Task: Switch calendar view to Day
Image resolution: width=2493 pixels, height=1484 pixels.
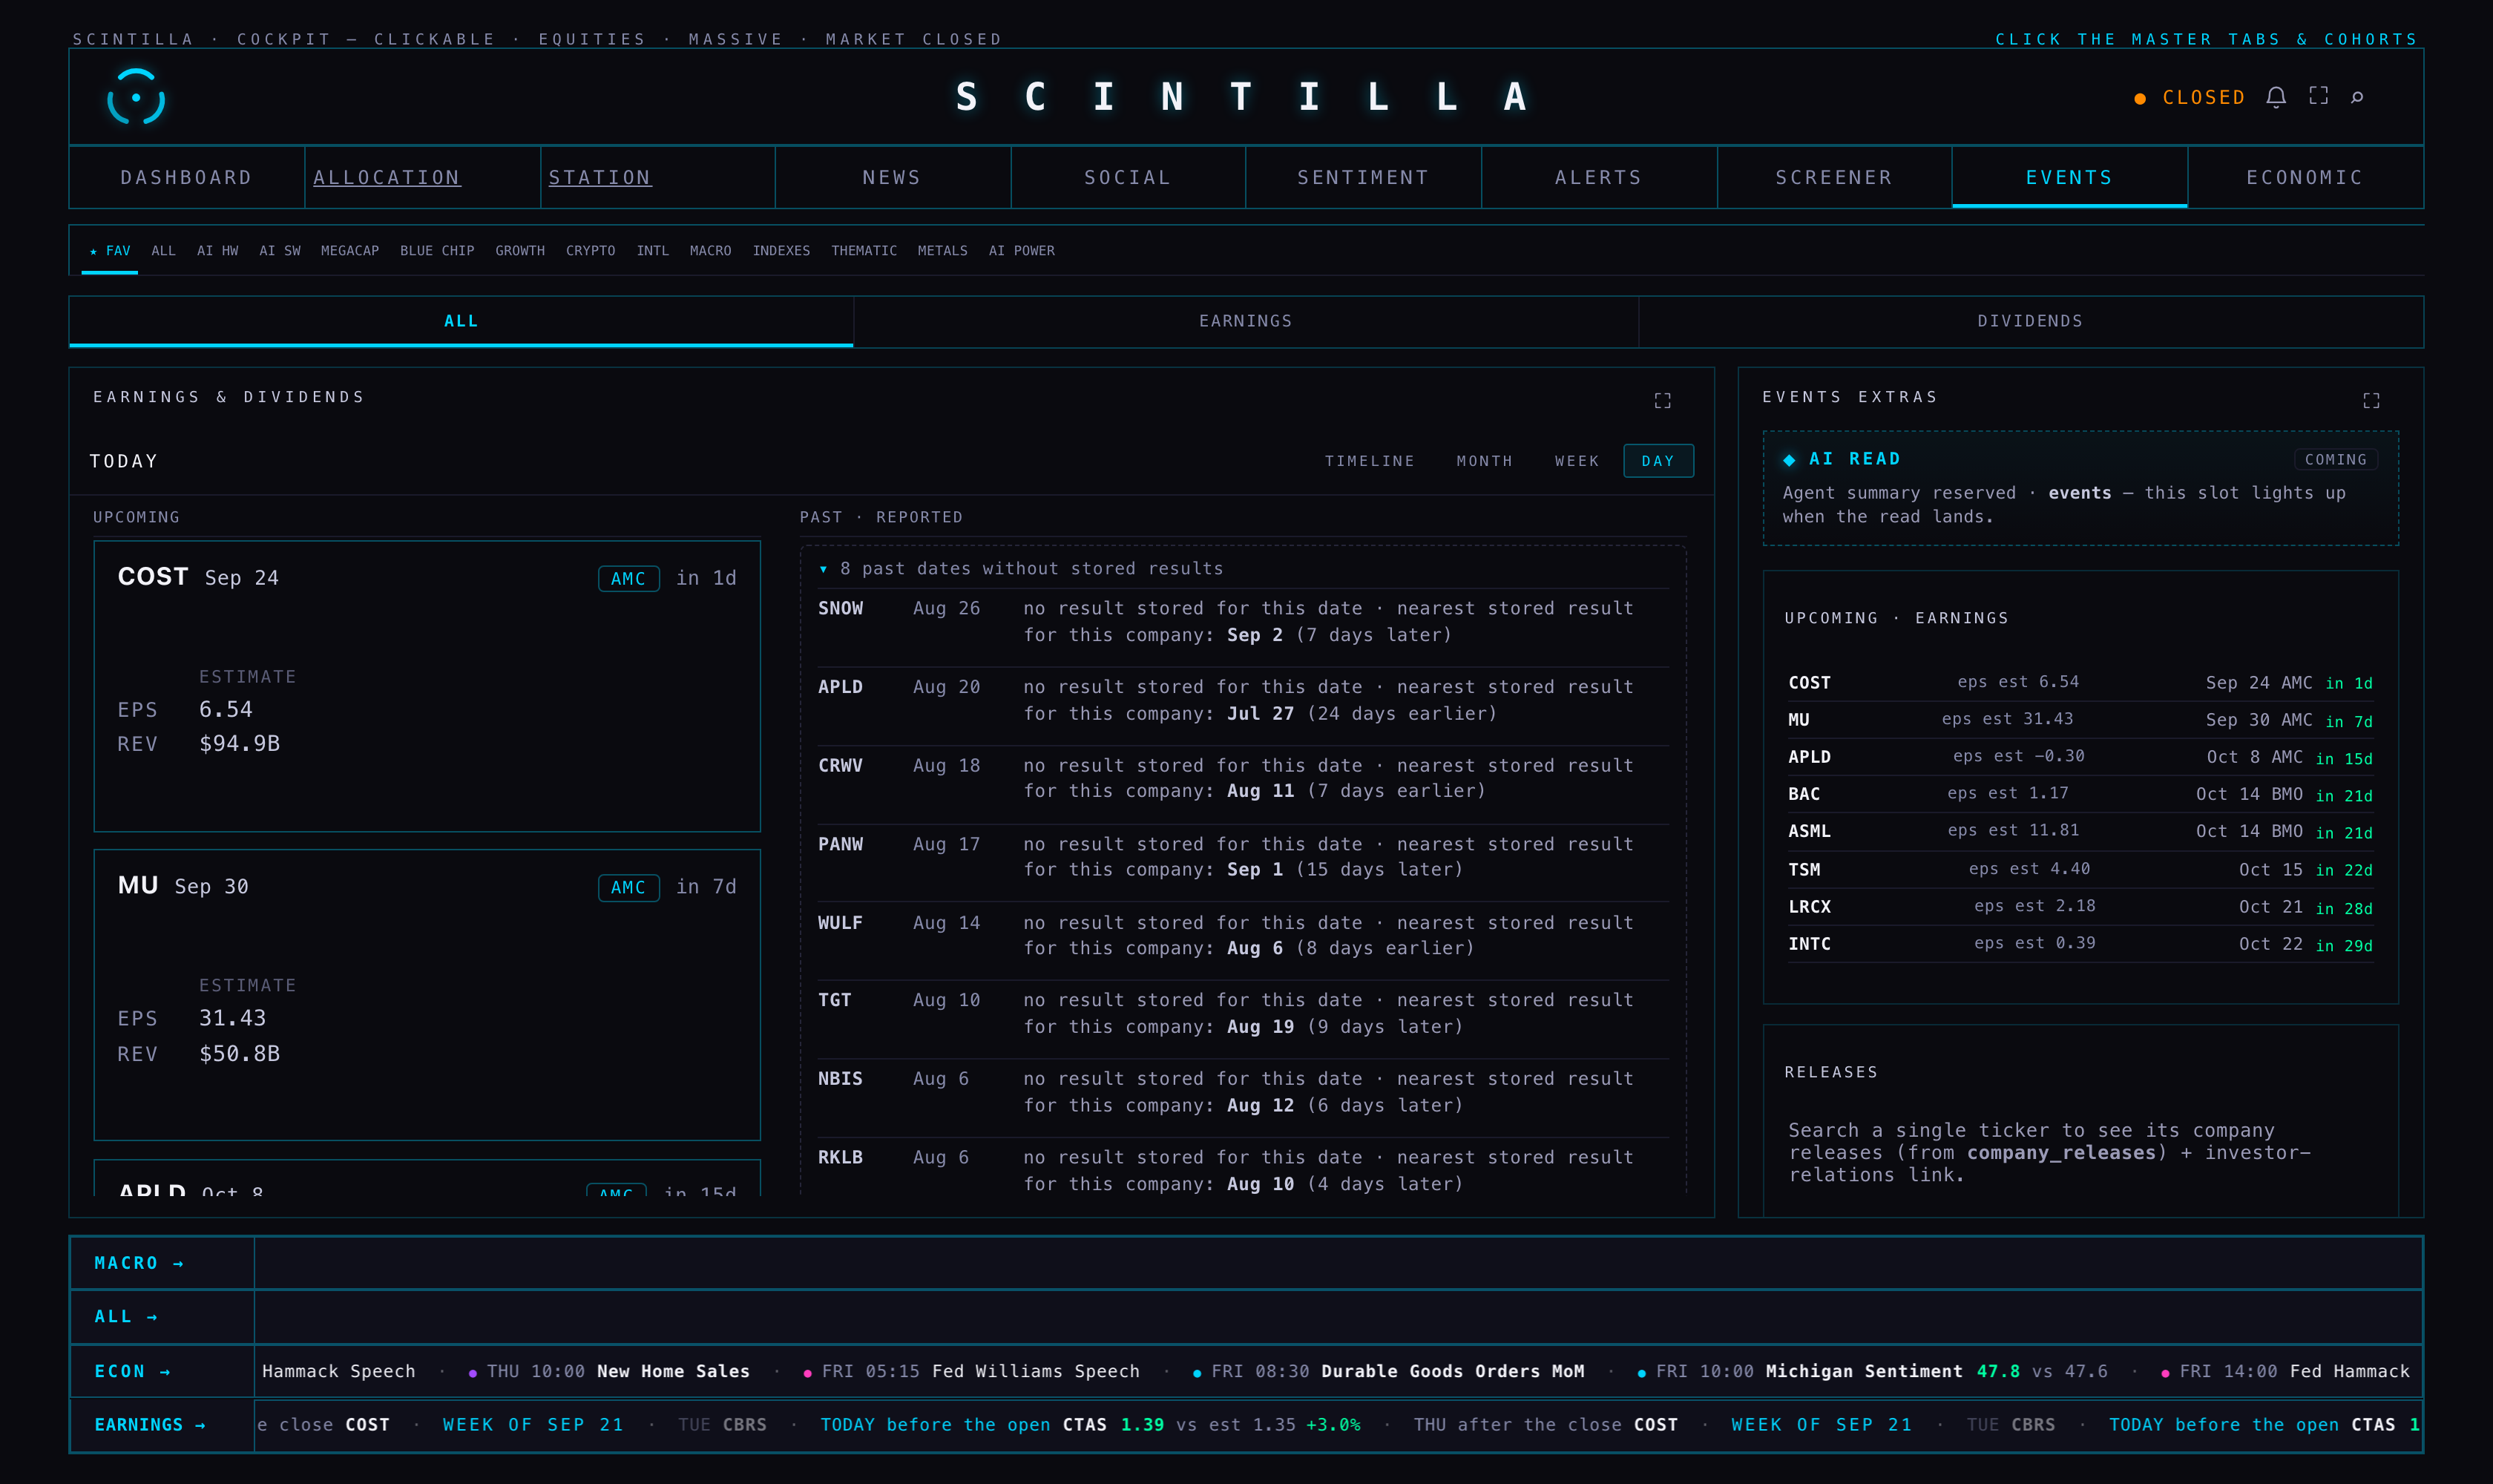Action: click(x=1658, y=461)
